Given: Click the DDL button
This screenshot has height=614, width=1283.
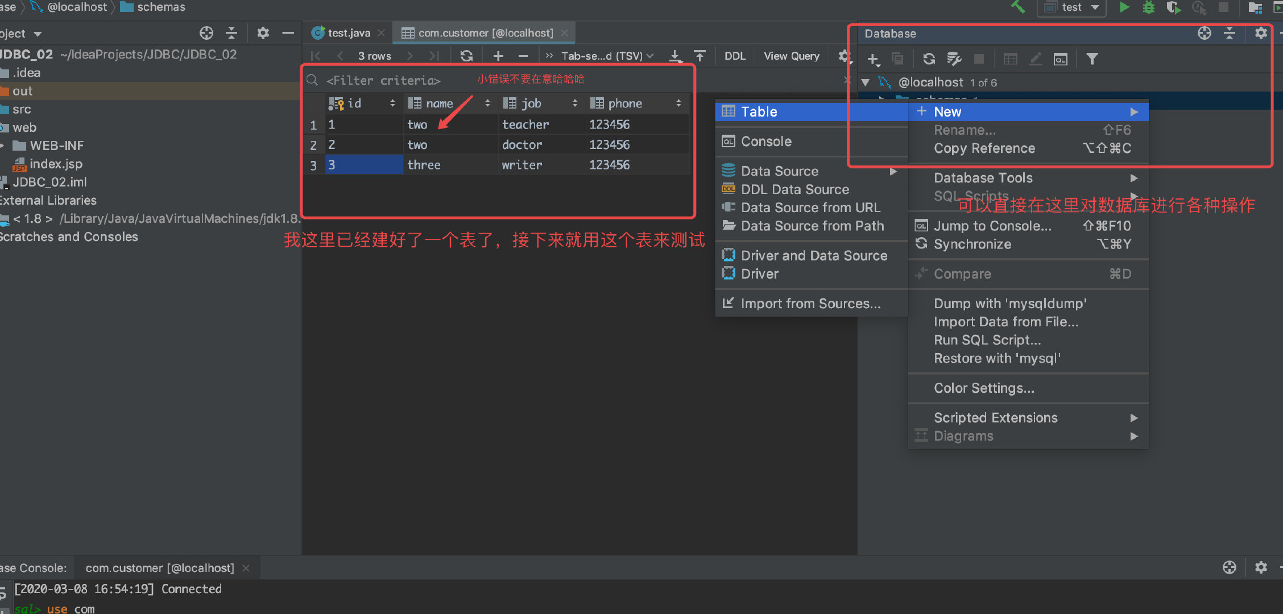Looking at the screenshot, I should [735, 56].
